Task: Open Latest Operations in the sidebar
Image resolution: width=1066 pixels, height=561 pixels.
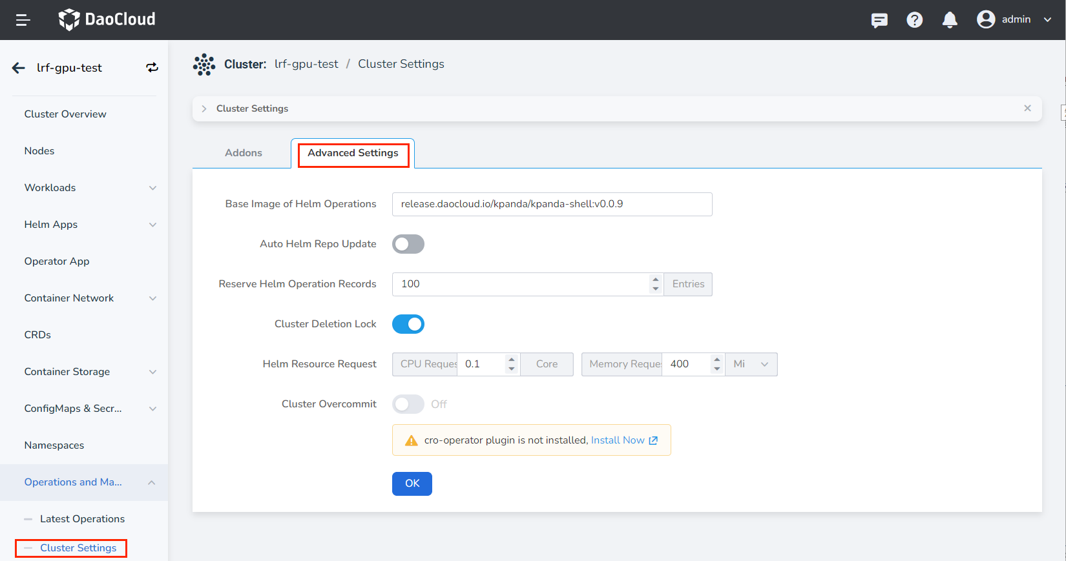Action: tap(82, 519)
